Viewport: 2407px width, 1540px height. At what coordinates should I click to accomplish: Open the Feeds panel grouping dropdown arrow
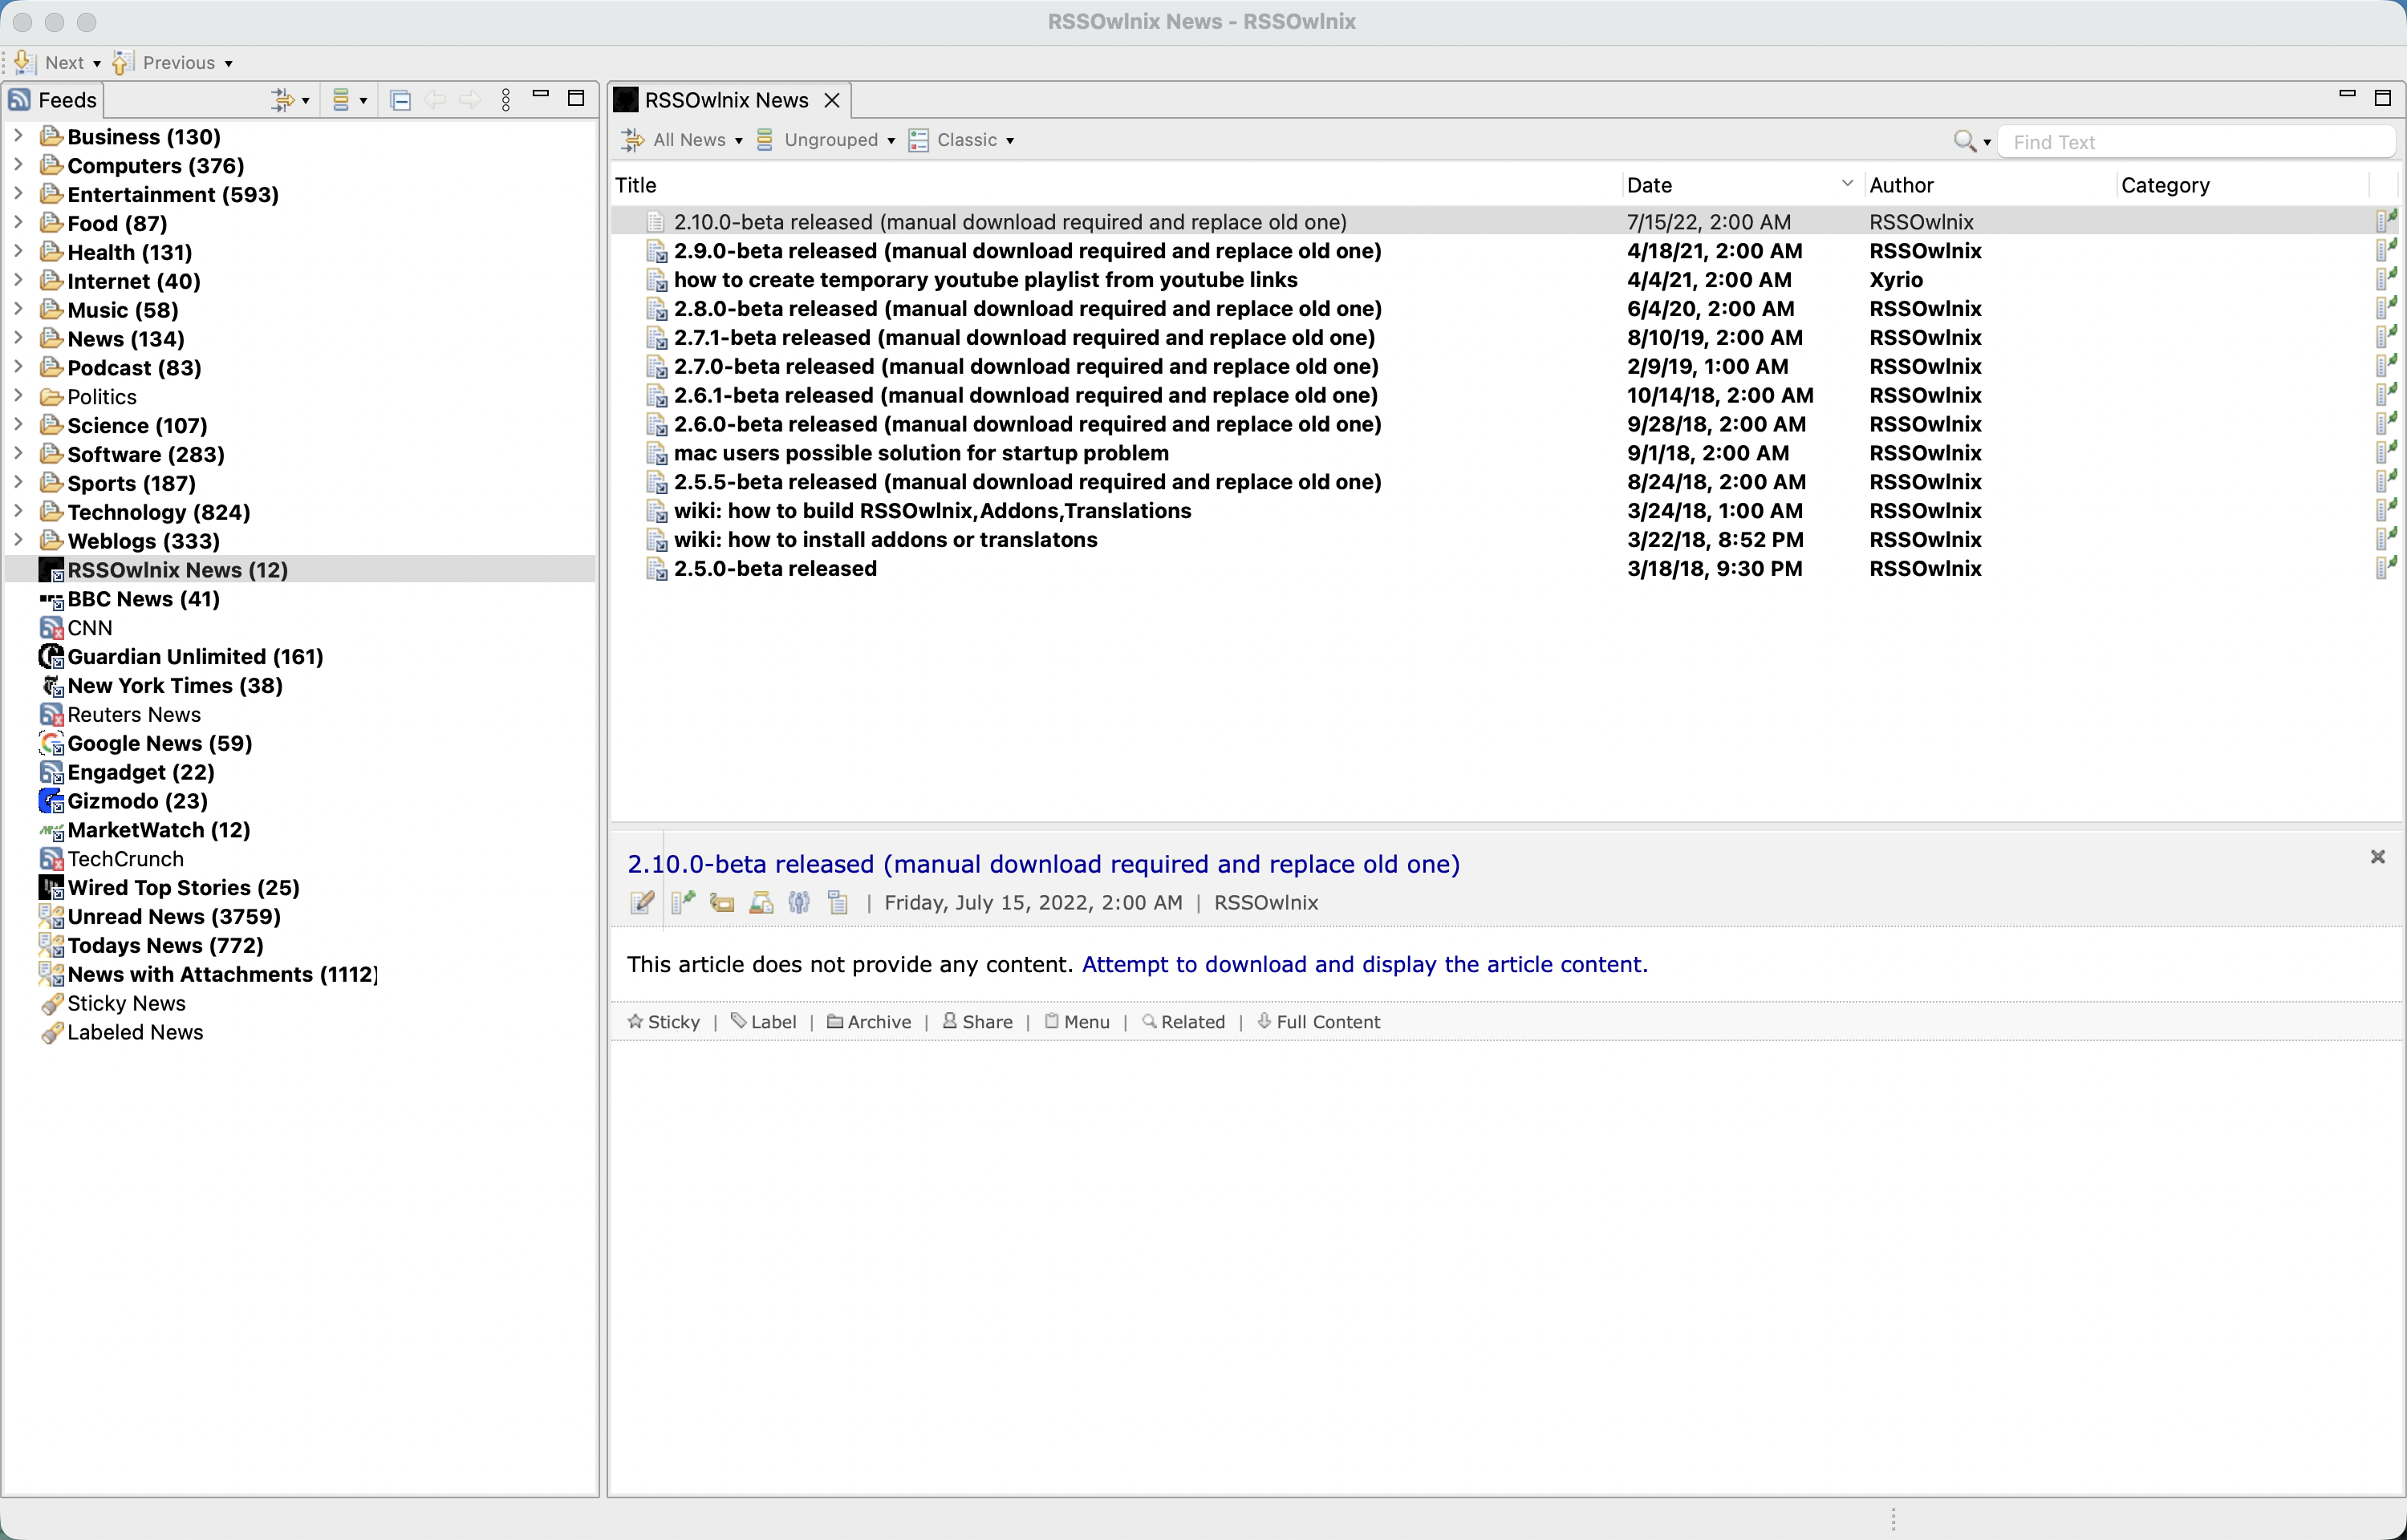tap(363, 101)
